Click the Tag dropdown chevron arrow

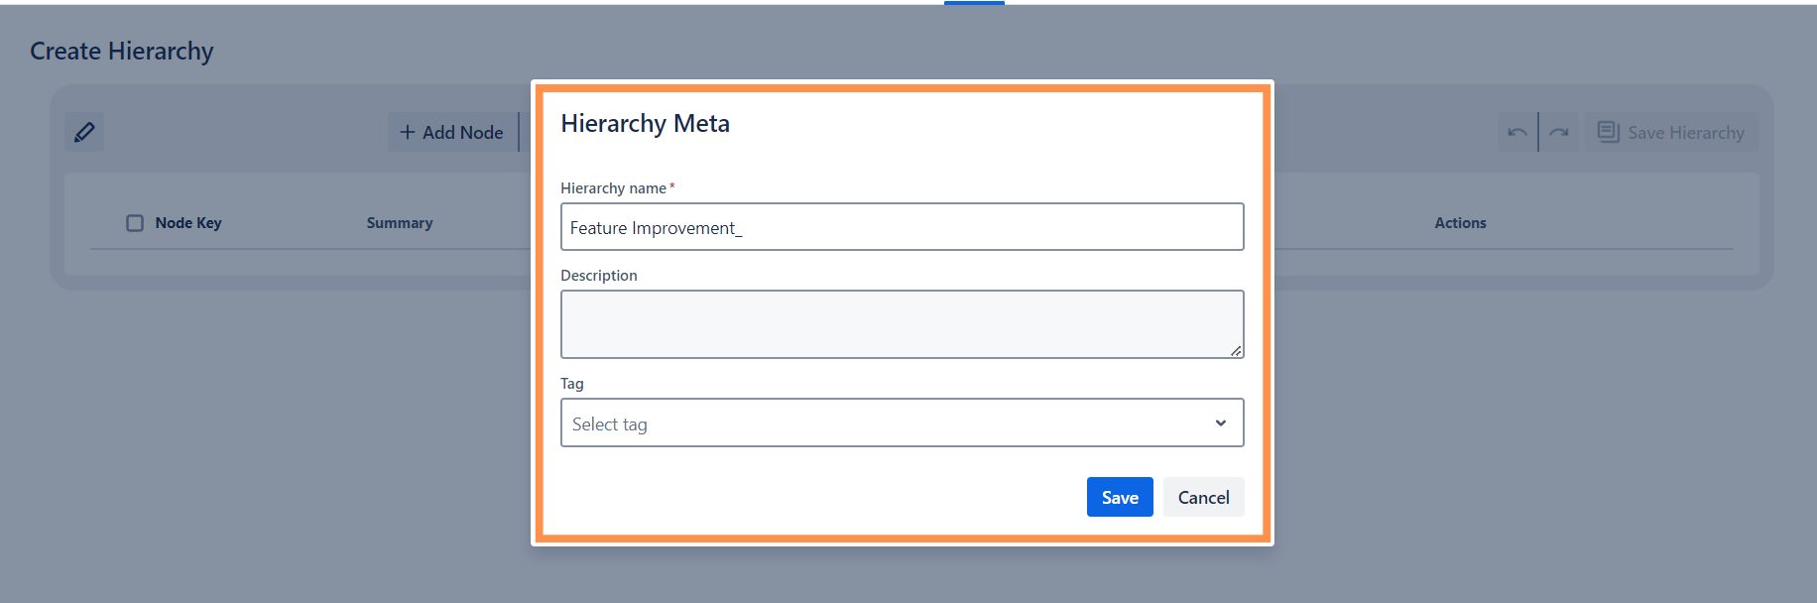coord(1221,423)
